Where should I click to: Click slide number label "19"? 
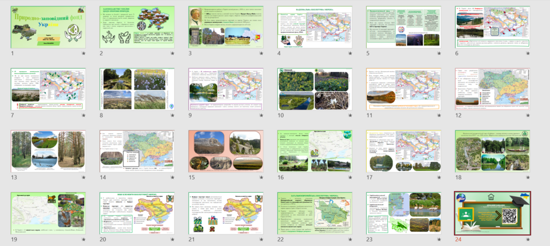coord(13,240)
